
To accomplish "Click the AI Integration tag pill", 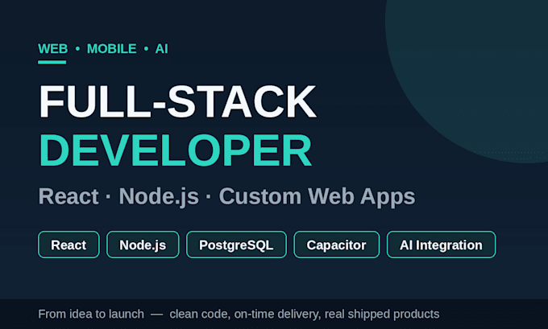I will tap(441, 245).
